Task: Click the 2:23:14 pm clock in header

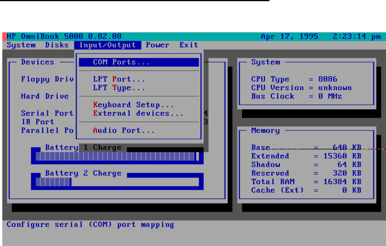Action: click(357, 37)
